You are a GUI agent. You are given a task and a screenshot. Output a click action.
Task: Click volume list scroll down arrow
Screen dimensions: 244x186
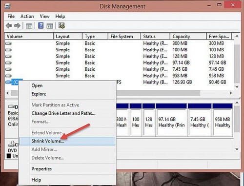(237, 86)
